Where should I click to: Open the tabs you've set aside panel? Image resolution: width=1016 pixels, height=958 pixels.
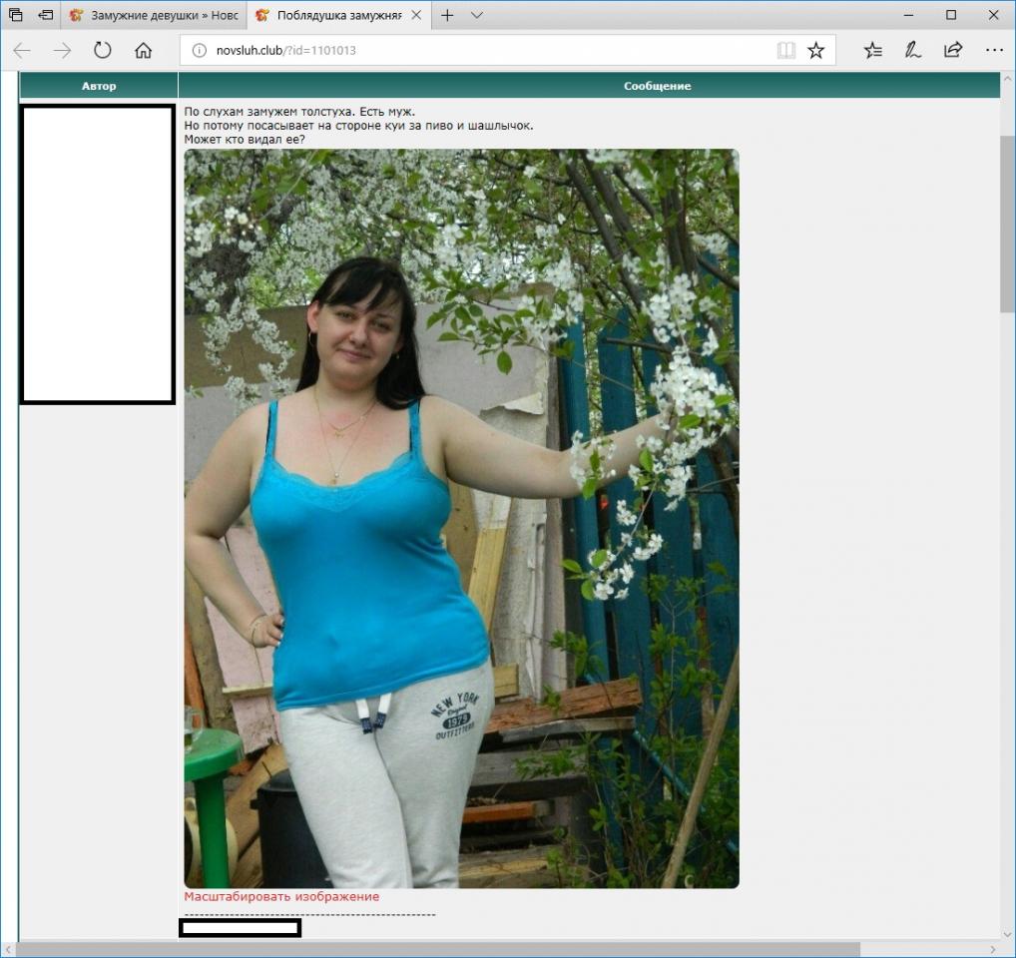pos(15,15)
